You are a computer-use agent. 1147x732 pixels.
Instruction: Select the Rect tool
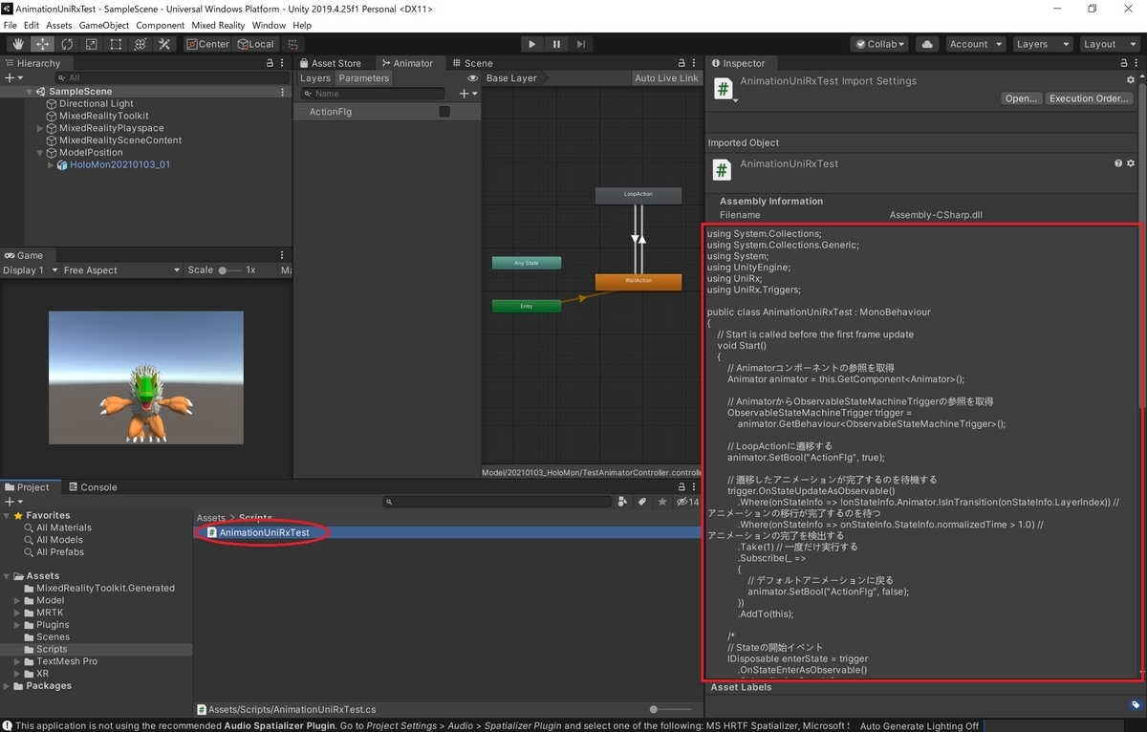116,44
